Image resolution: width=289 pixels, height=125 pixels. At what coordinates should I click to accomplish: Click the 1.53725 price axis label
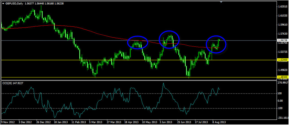[x=283, y=52]
